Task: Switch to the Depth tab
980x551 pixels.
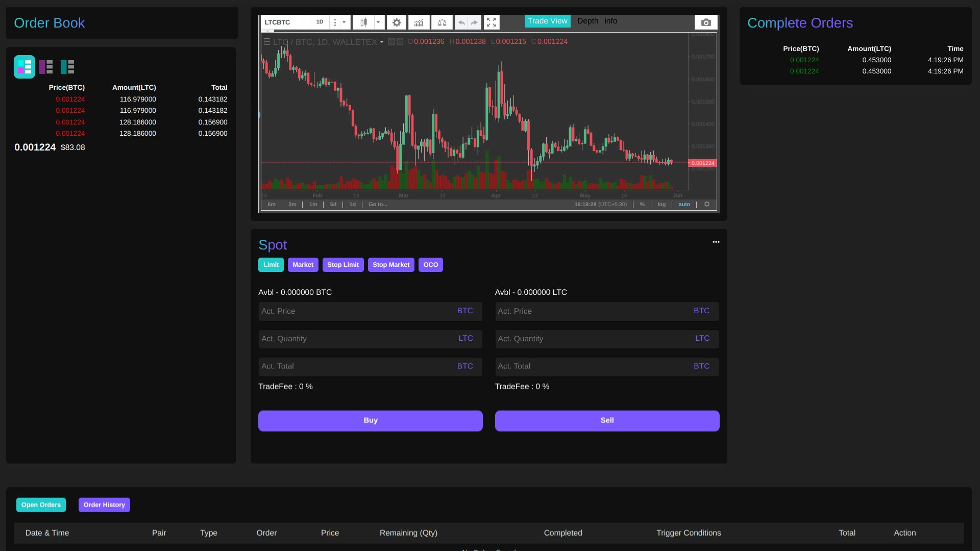Action: pos(587,21)
